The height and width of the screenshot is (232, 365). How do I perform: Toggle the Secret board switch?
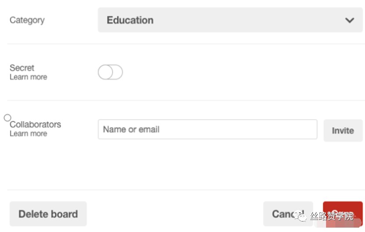pos(110,72)
